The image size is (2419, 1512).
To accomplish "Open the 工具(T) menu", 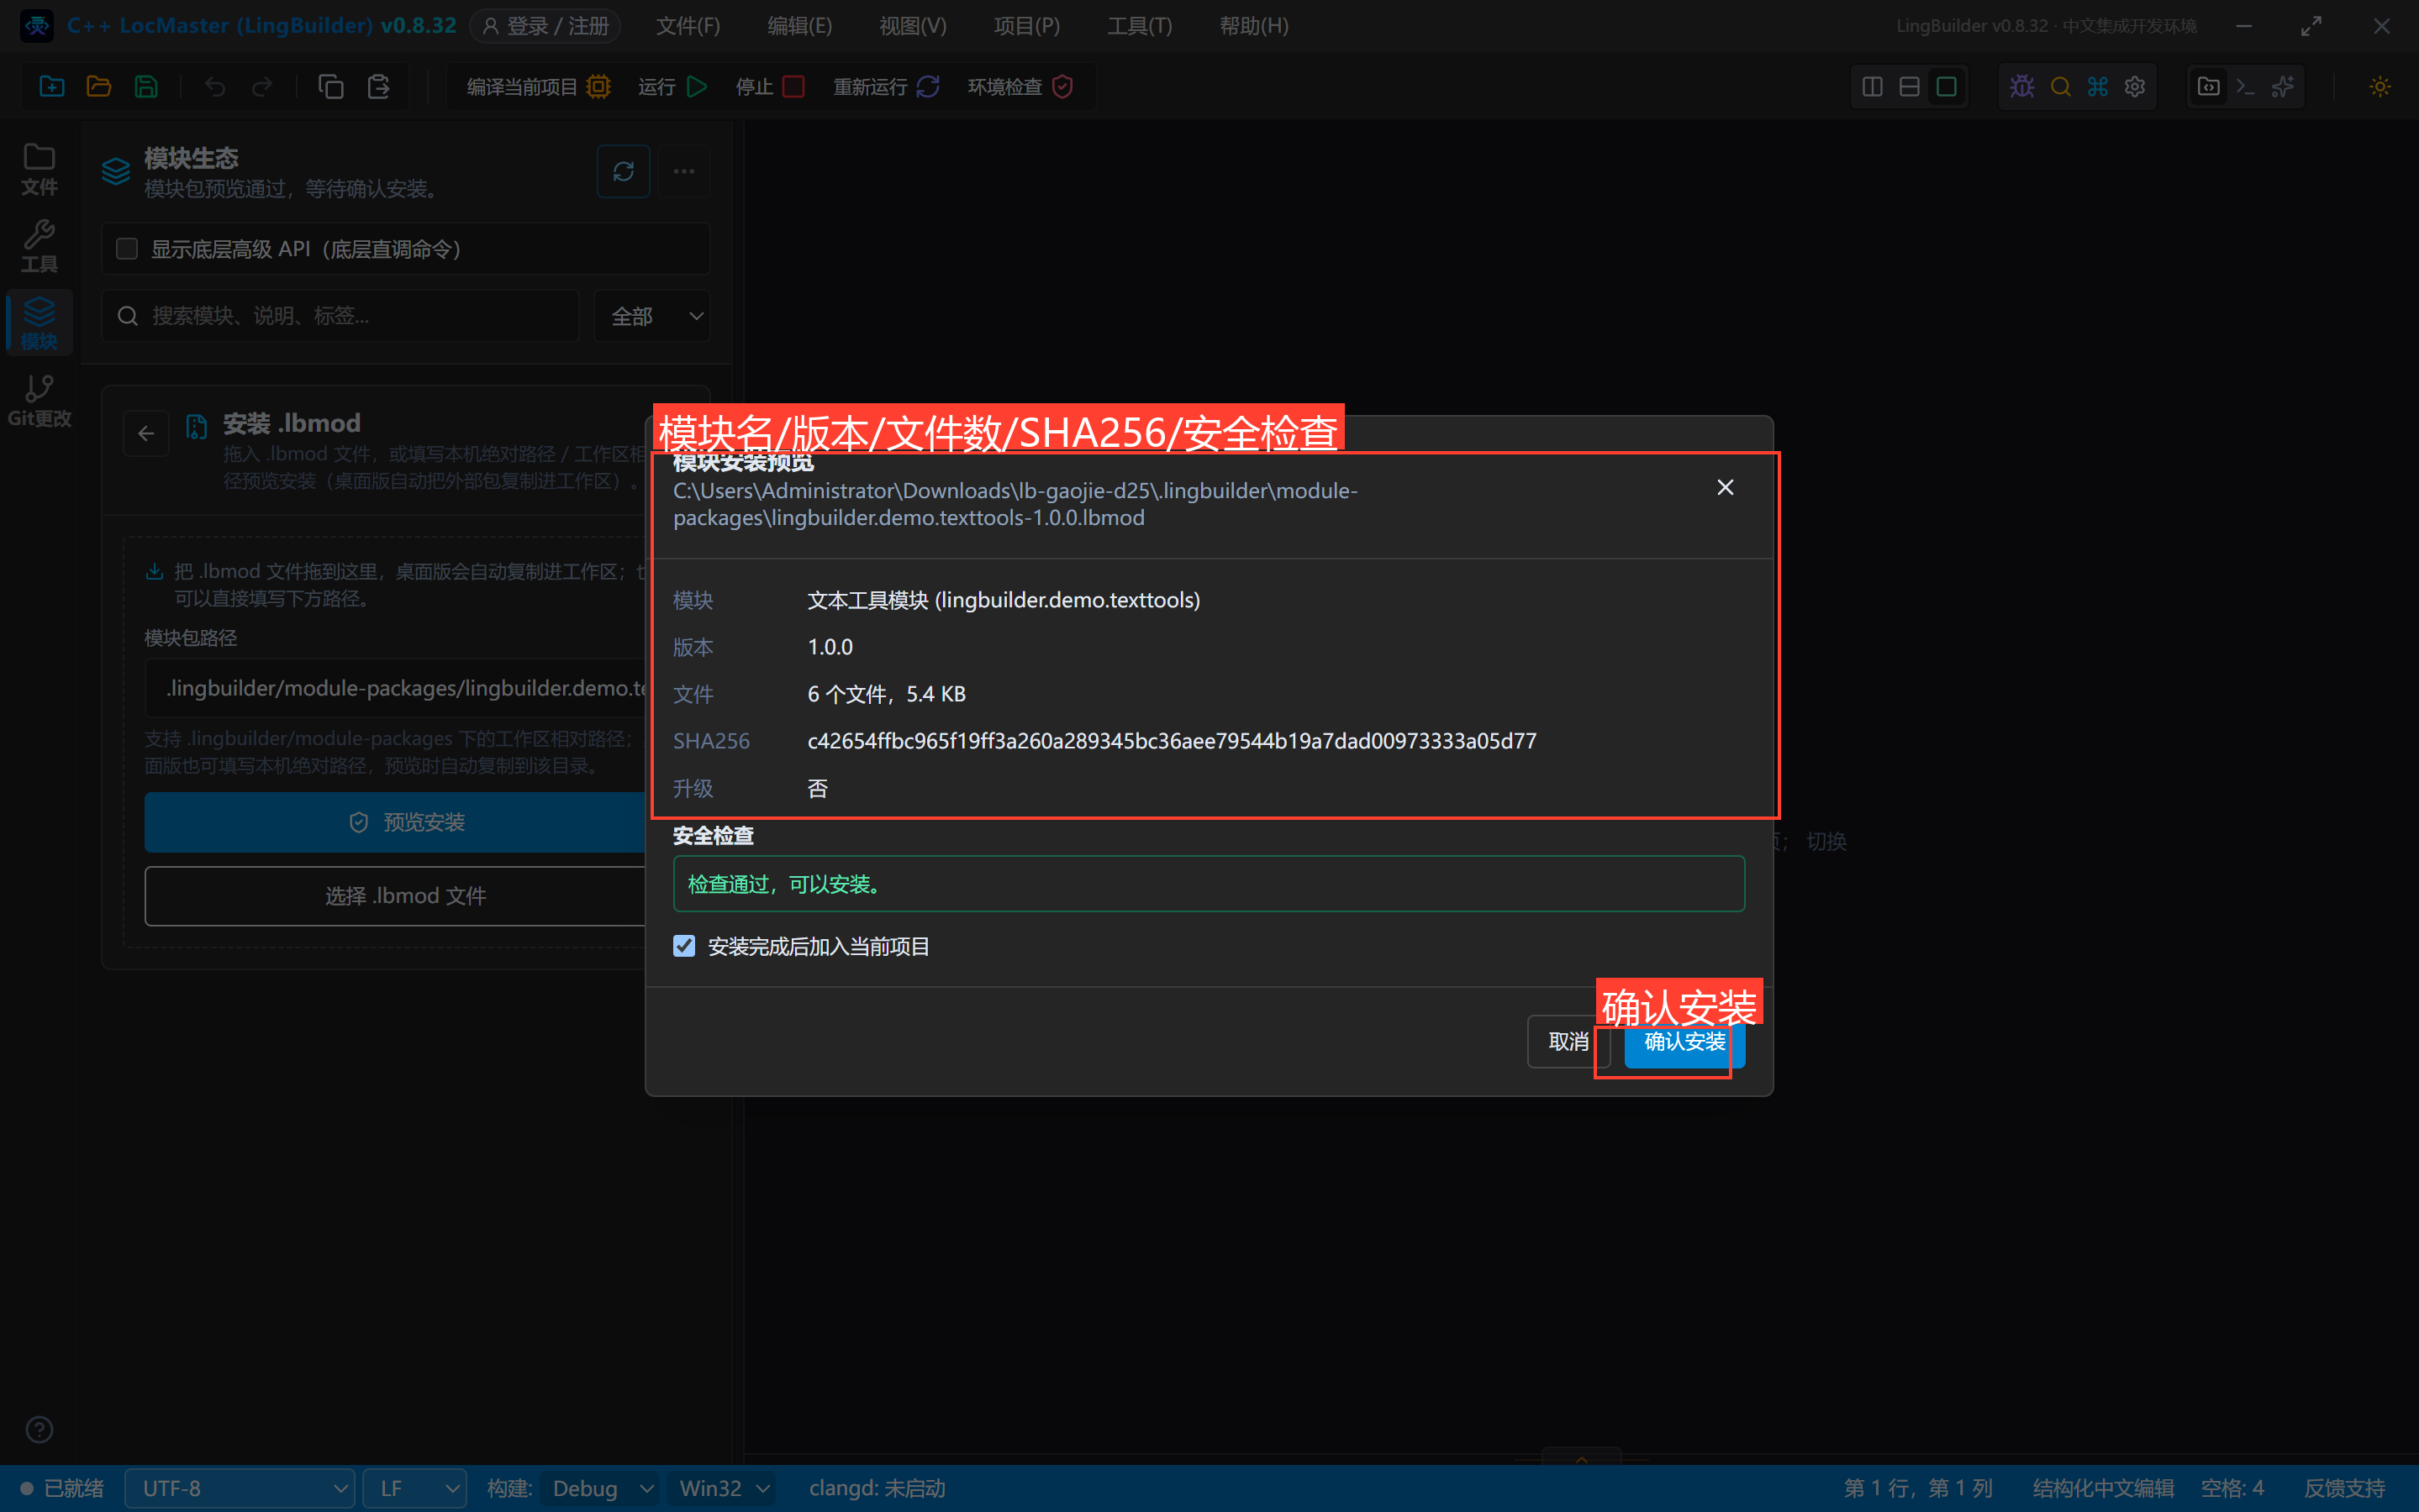I will [x=1140, y=26].
